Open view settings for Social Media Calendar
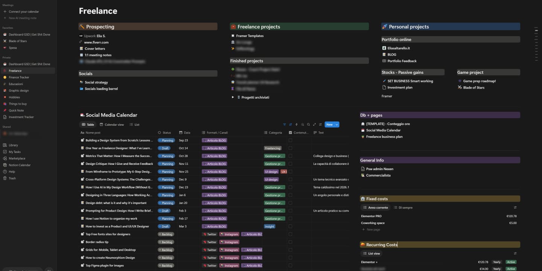 320,125
